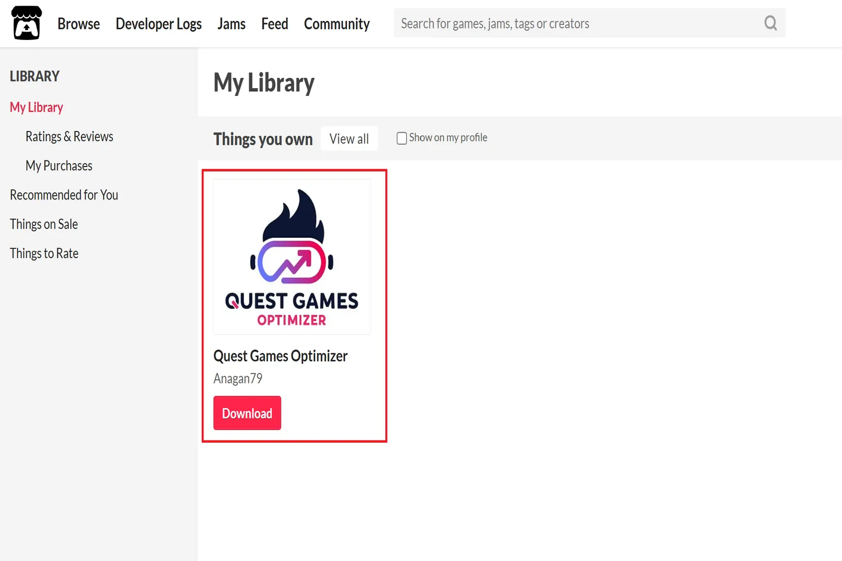Image resolution: width=842 pixels, height=561 pixels.
Task: Open the Browse menu
Action: 78,24
